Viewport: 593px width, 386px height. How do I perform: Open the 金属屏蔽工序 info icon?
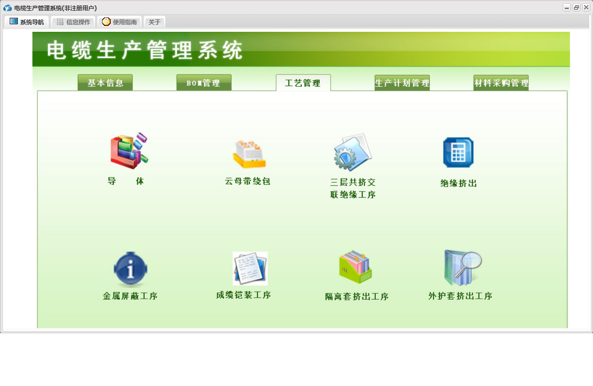[131, 268]
